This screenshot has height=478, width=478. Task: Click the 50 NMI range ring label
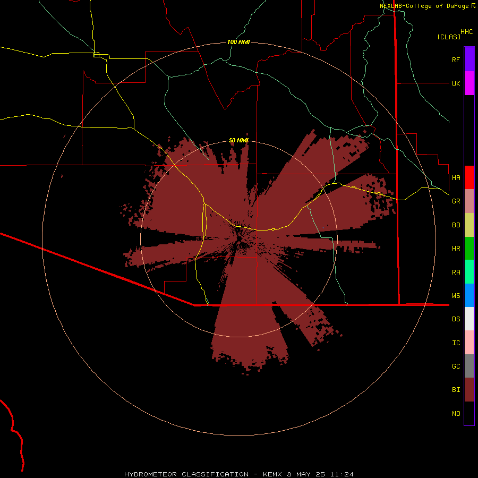(238, 140)
